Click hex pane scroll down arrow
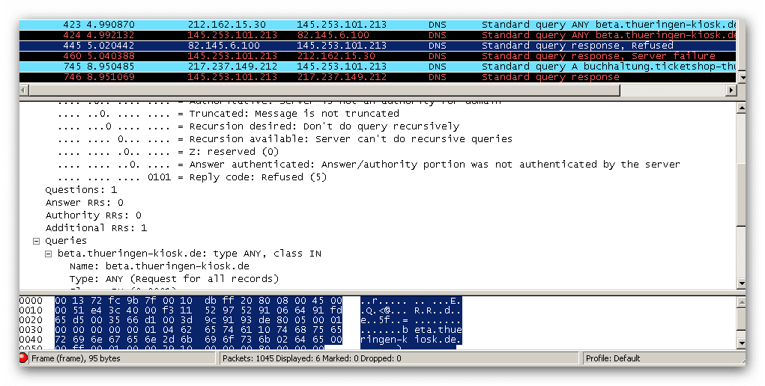The width and height of the screenshot is (765, 386). tap(741, 343)
